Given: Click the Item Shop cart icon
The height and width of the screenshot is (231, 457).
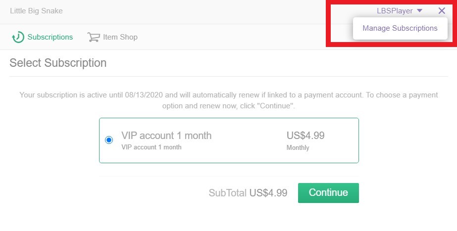Looking at the screenshot, I should [x=93, y=37].
